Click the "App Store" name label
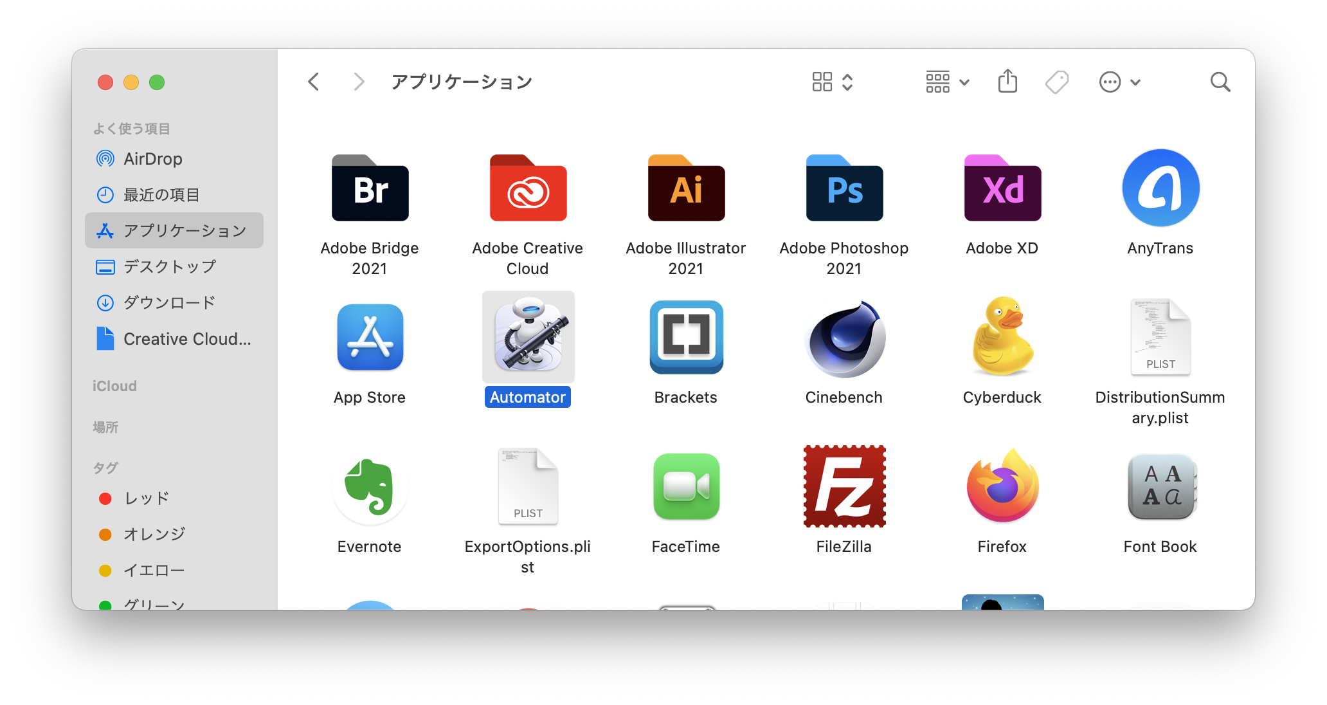Viewport: 1327px width, 705px height. pyautogui.click(x=370, y=398)
